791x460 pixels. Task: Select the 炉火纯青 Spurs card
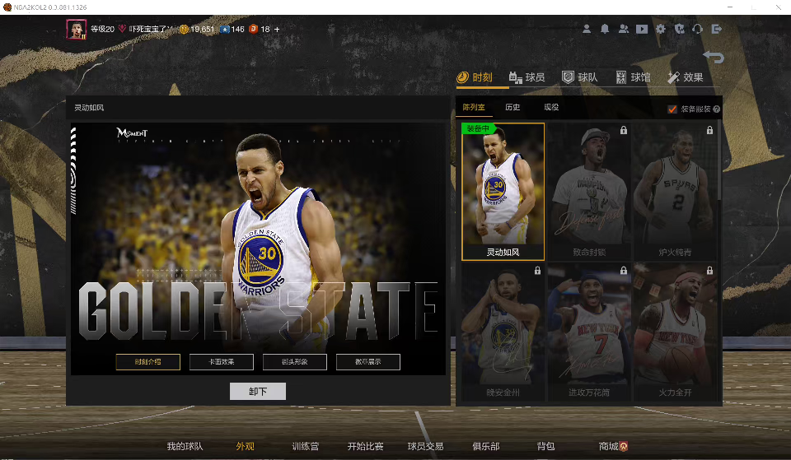675,192
